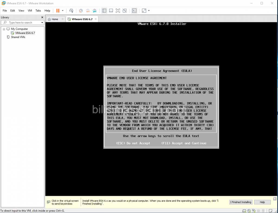Click the magnifier search icon in the Library

pyautogui.click(x=5, y=23)
